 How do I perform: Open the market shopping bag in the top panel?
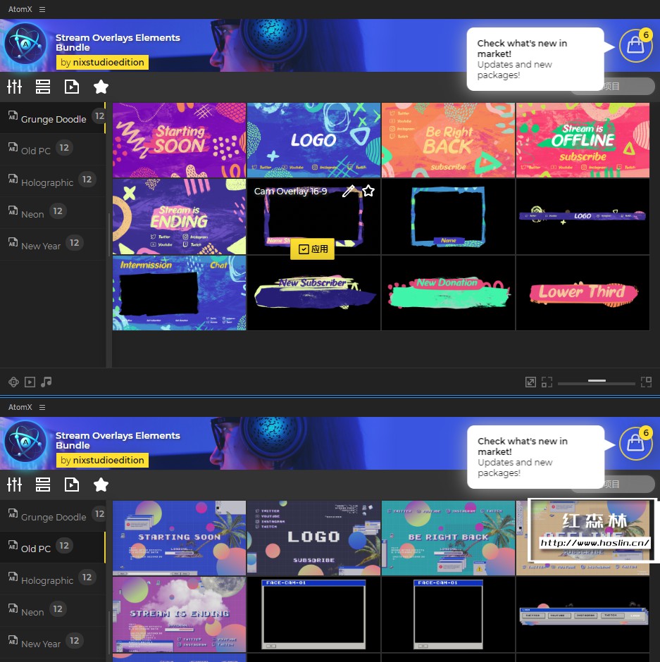pos(635,45)
